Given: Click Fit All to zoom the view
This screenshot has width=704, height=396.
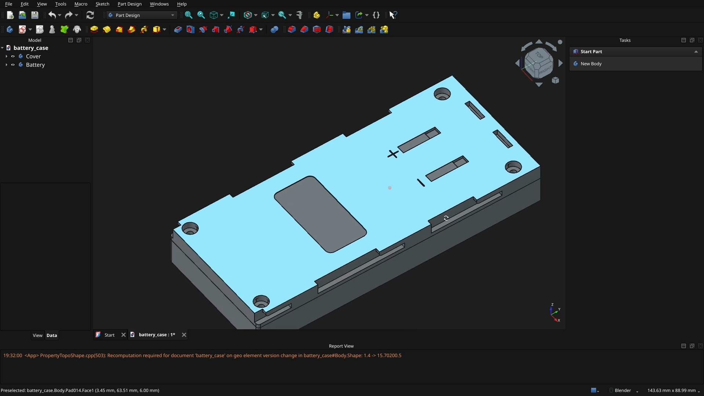Looking at the screenshot, I should click(189, 15).
